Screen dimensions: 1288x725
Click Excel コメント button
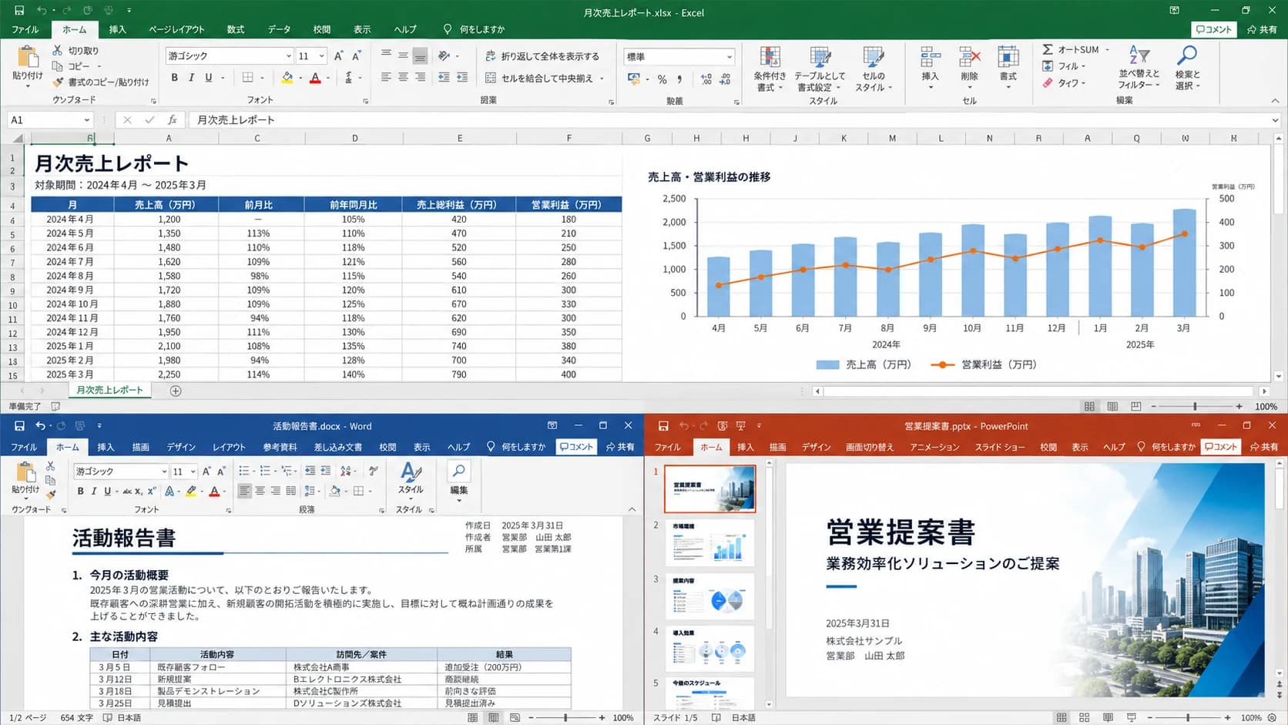pos(1214,29)
